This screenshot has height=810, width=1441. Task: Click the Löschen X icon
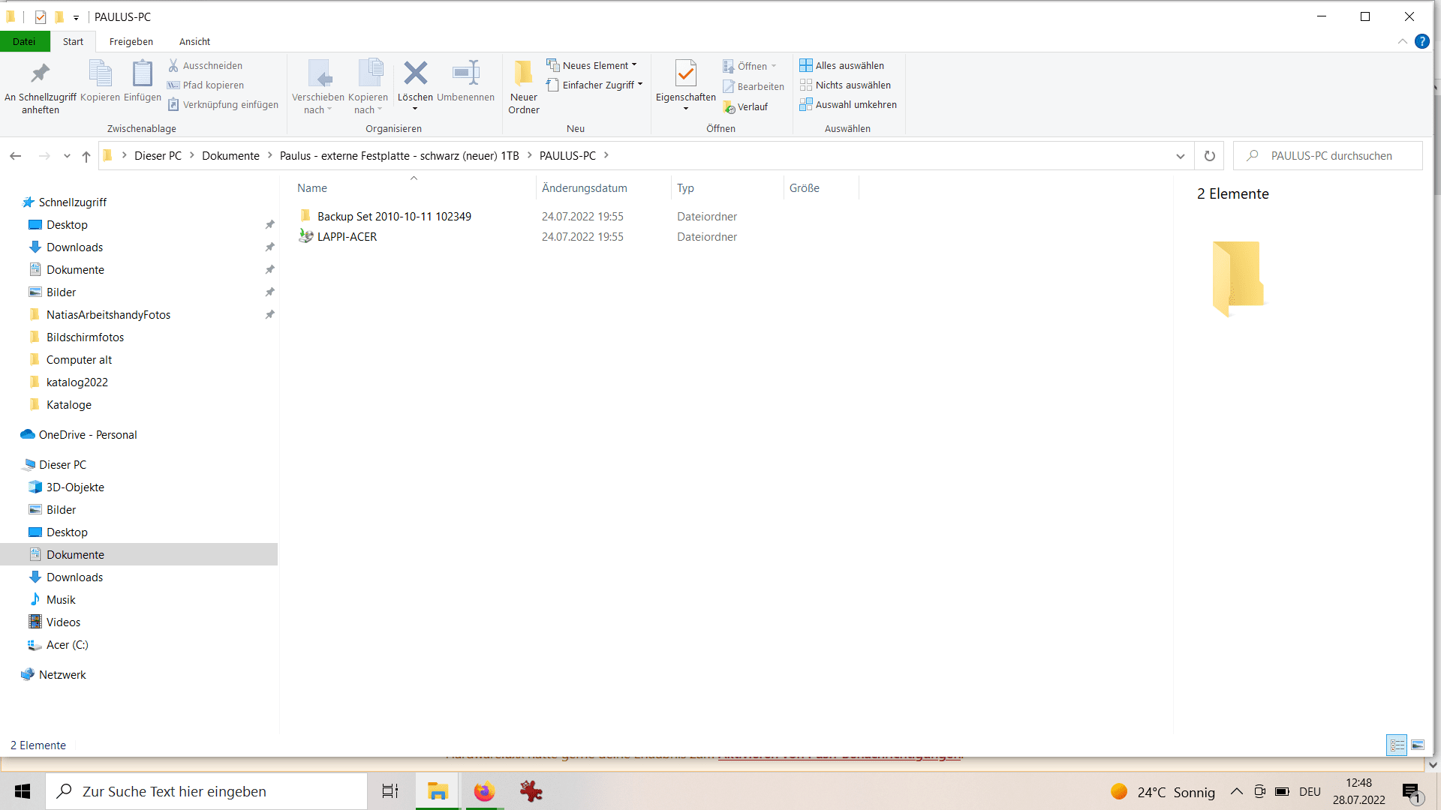415,73
